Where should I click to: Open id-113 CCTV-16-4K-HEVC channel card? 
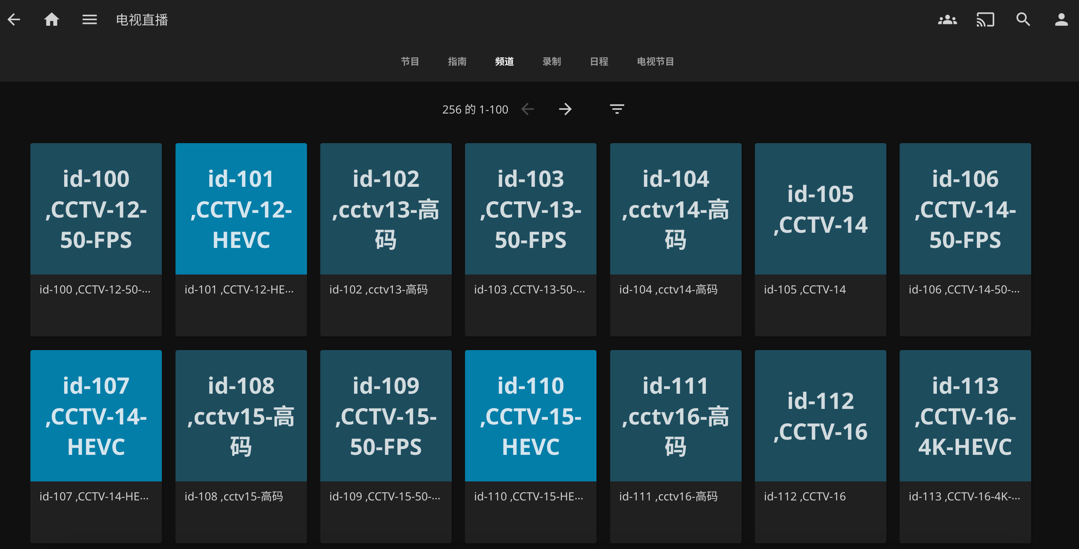965,415
